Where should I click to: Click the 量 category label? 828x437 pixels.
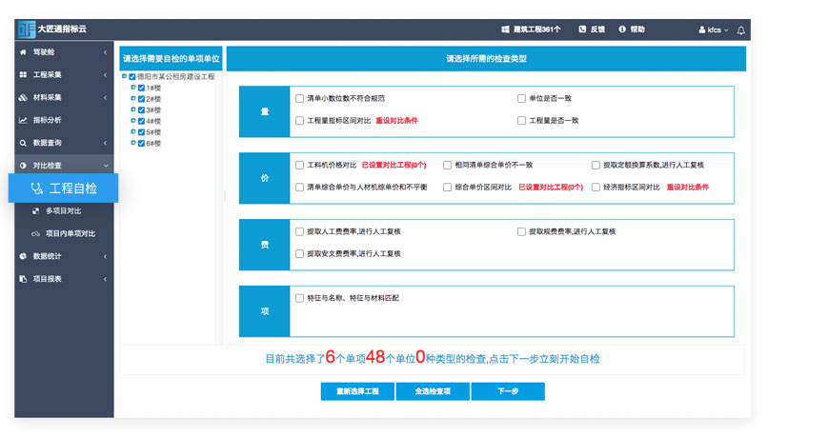(x=265, y=112)
